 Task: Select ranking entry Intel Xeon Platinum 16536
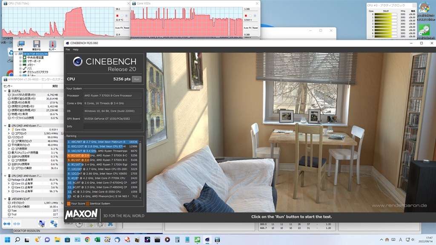(x=103, y=142)
